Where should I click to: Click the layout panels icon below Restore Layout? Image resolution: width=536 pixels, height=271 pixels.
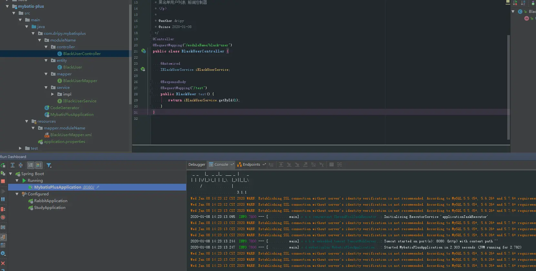click(x=3, y=245)
